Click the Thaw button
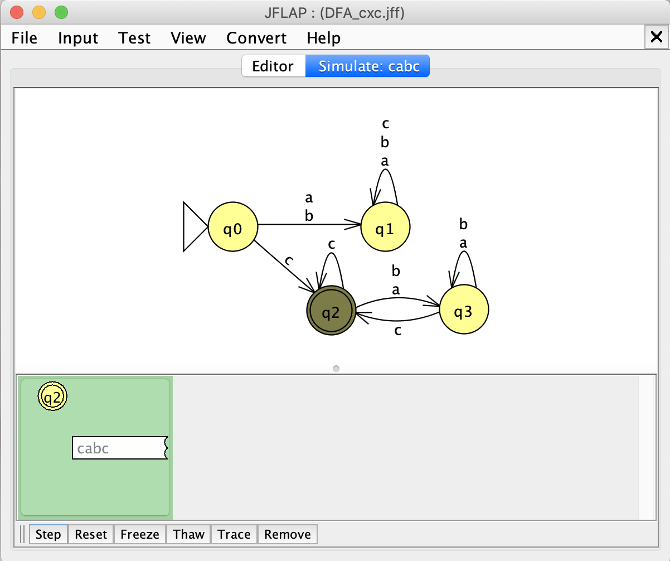670x561 pixels. click(x=188, y=534)
